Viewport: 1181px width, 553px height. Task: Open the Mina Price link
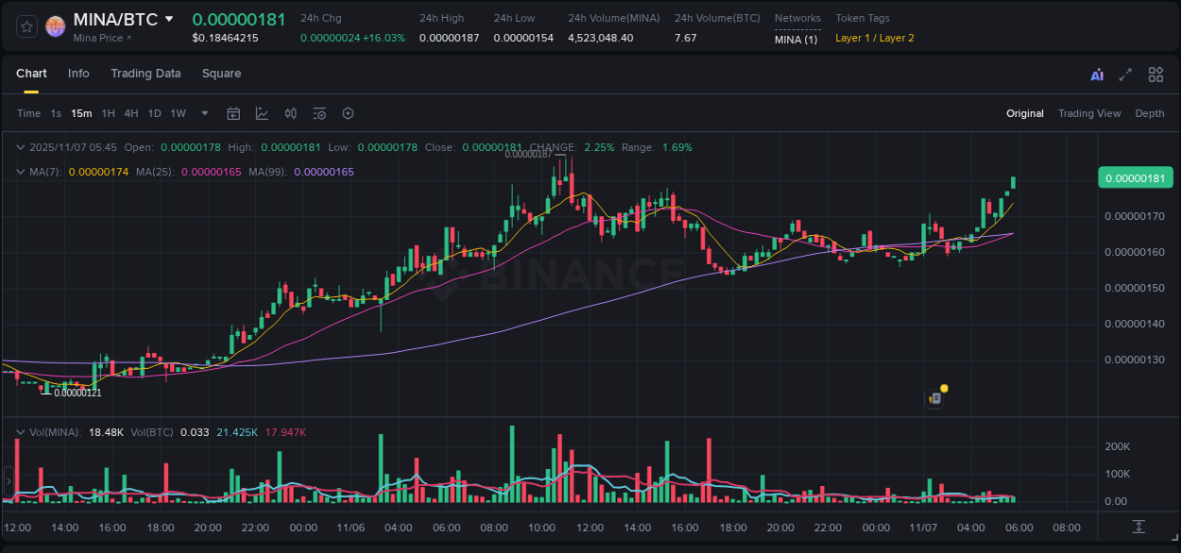[x=102, y=38]
